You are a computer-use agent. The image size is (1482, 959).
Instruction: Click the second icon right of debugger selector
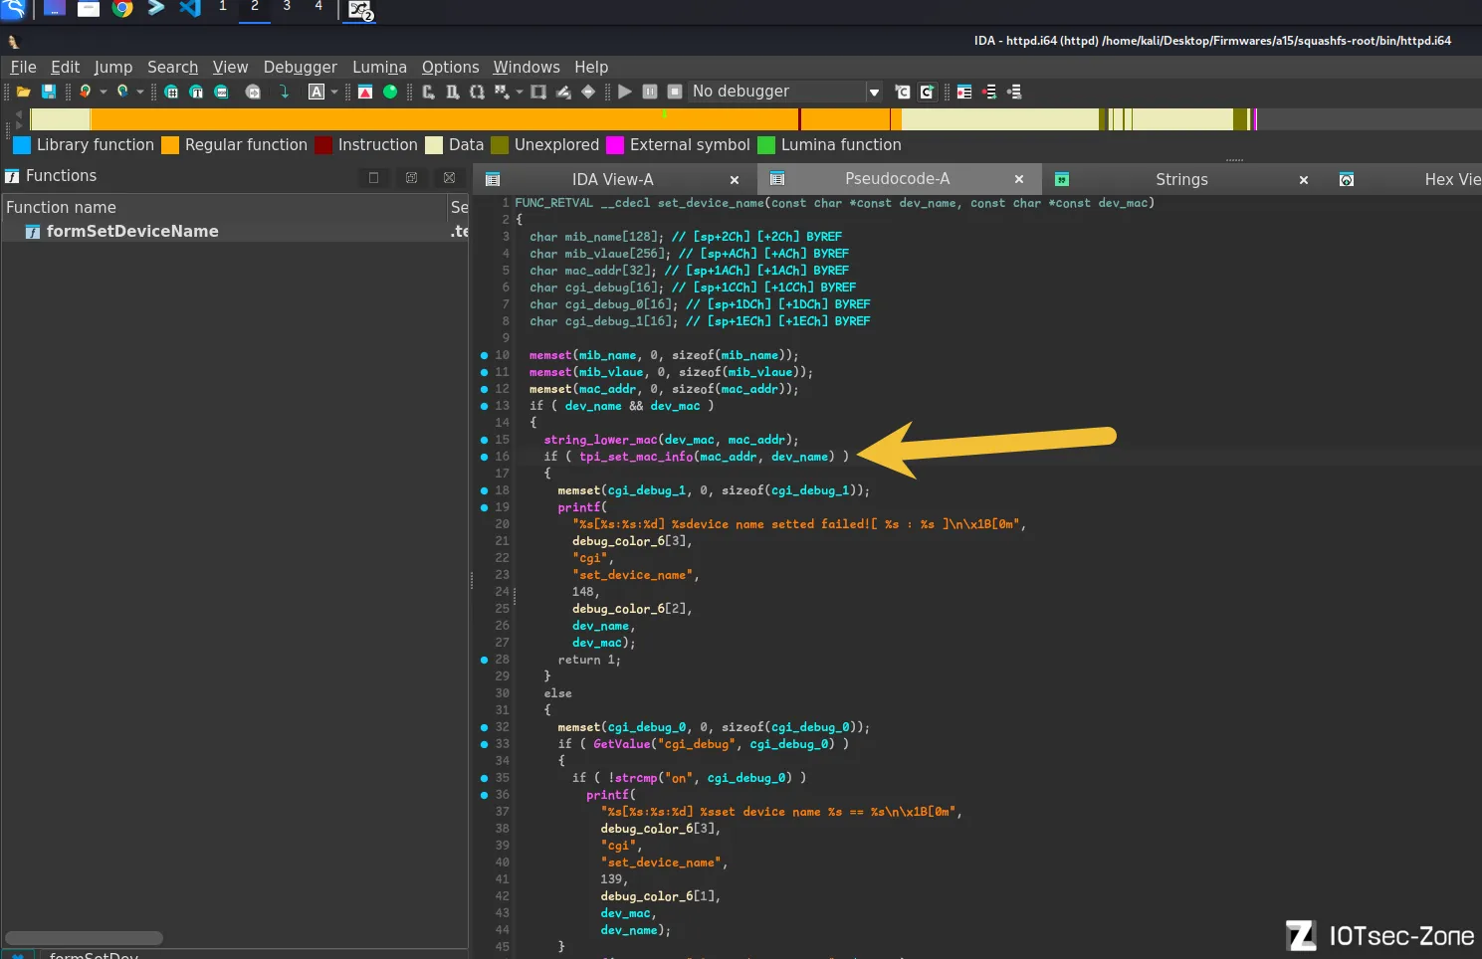(927, 92)
